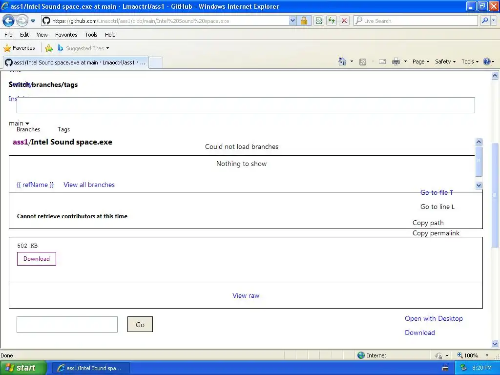Click the security lock icon
The width and height of the screenshot is (500, 375).
pyautogui.click(x=304, y=21)
